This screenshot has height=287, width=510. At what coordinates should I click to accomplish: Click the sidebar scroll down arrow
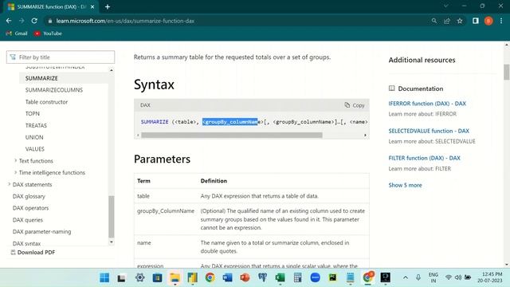coord(112,242)
